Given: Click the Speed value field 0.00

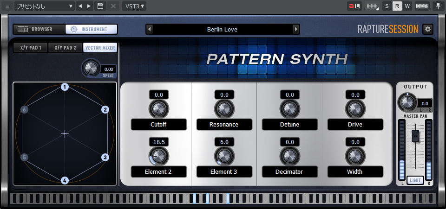Looking at the screenshot, I should [x=108, y=69].
